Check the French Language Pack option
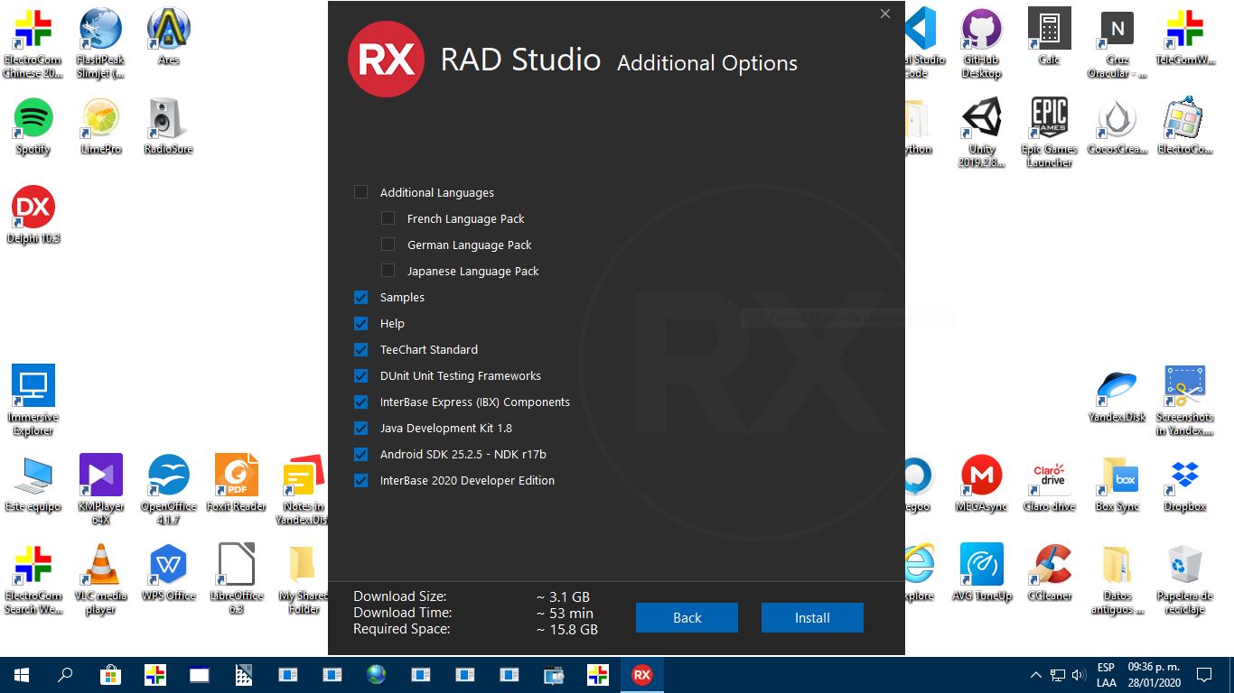Viewport: 1234px width, 693px height. (x=388, y=218)
